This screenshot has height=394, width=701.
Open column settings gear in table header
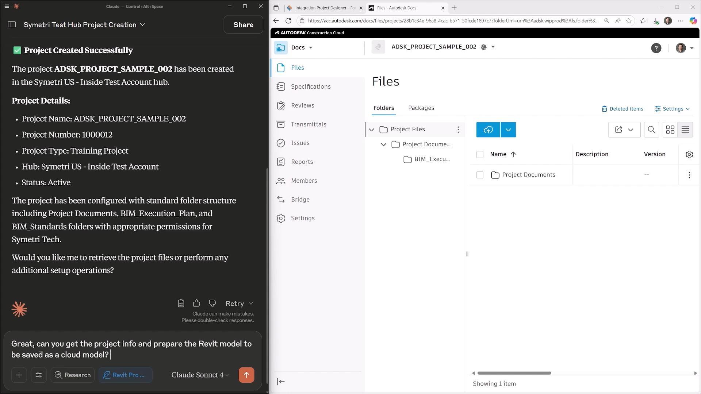[689, 154]
